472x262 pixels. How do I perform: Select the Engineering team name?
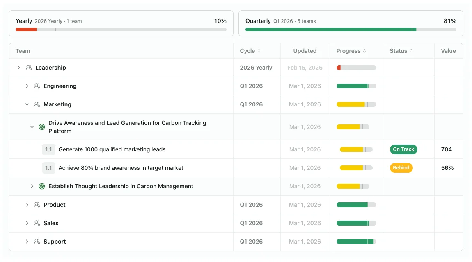(60, 86)
